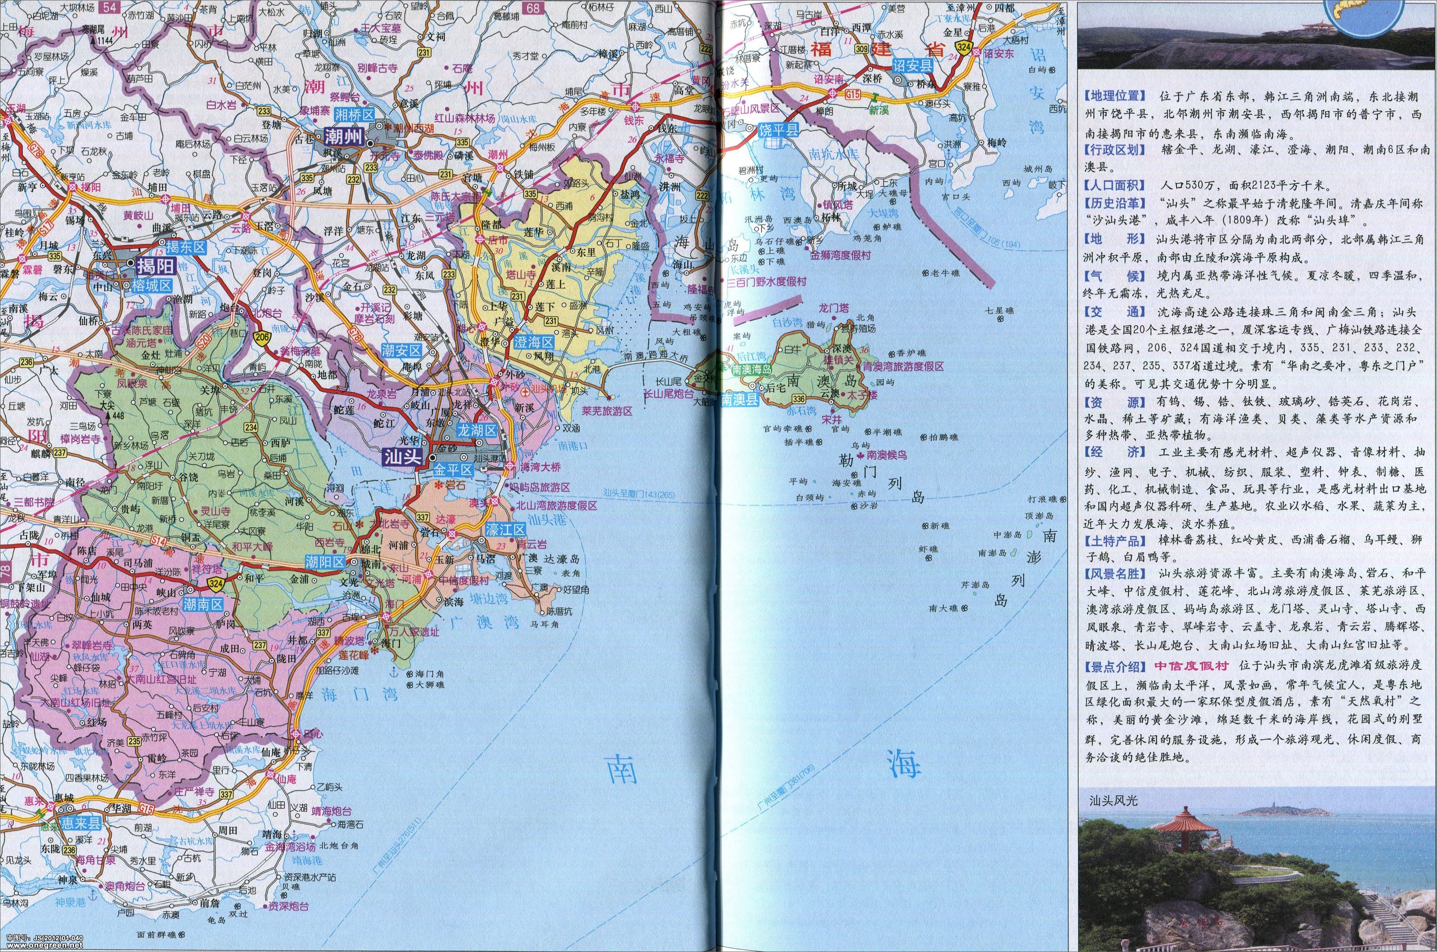The width and height of the screenshot is (1437, 952).
Task: Click the airport icon beside 汕头机场
Action: [525, 393]
